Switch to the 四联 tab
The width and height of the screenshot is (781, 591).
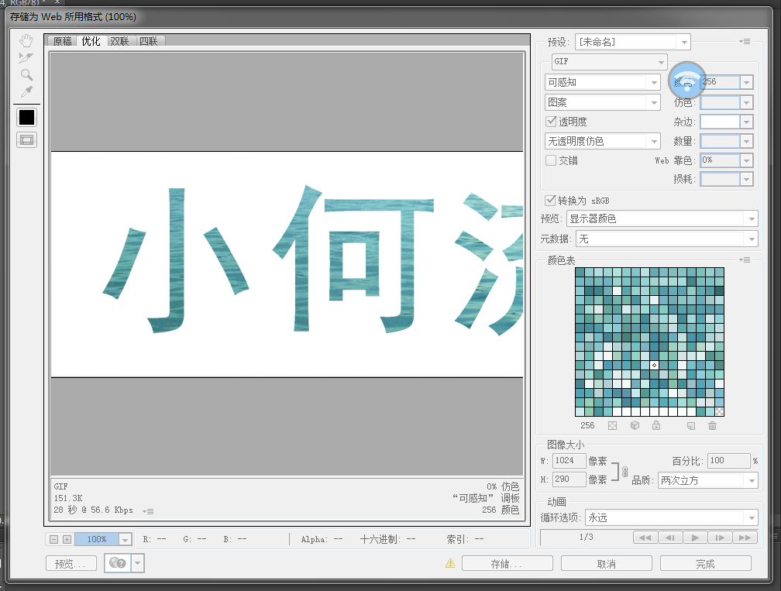(149, 41)
